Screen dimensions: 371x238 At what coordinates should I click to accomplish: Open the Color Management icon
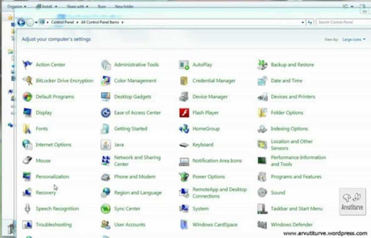click(x=106, y=81)
